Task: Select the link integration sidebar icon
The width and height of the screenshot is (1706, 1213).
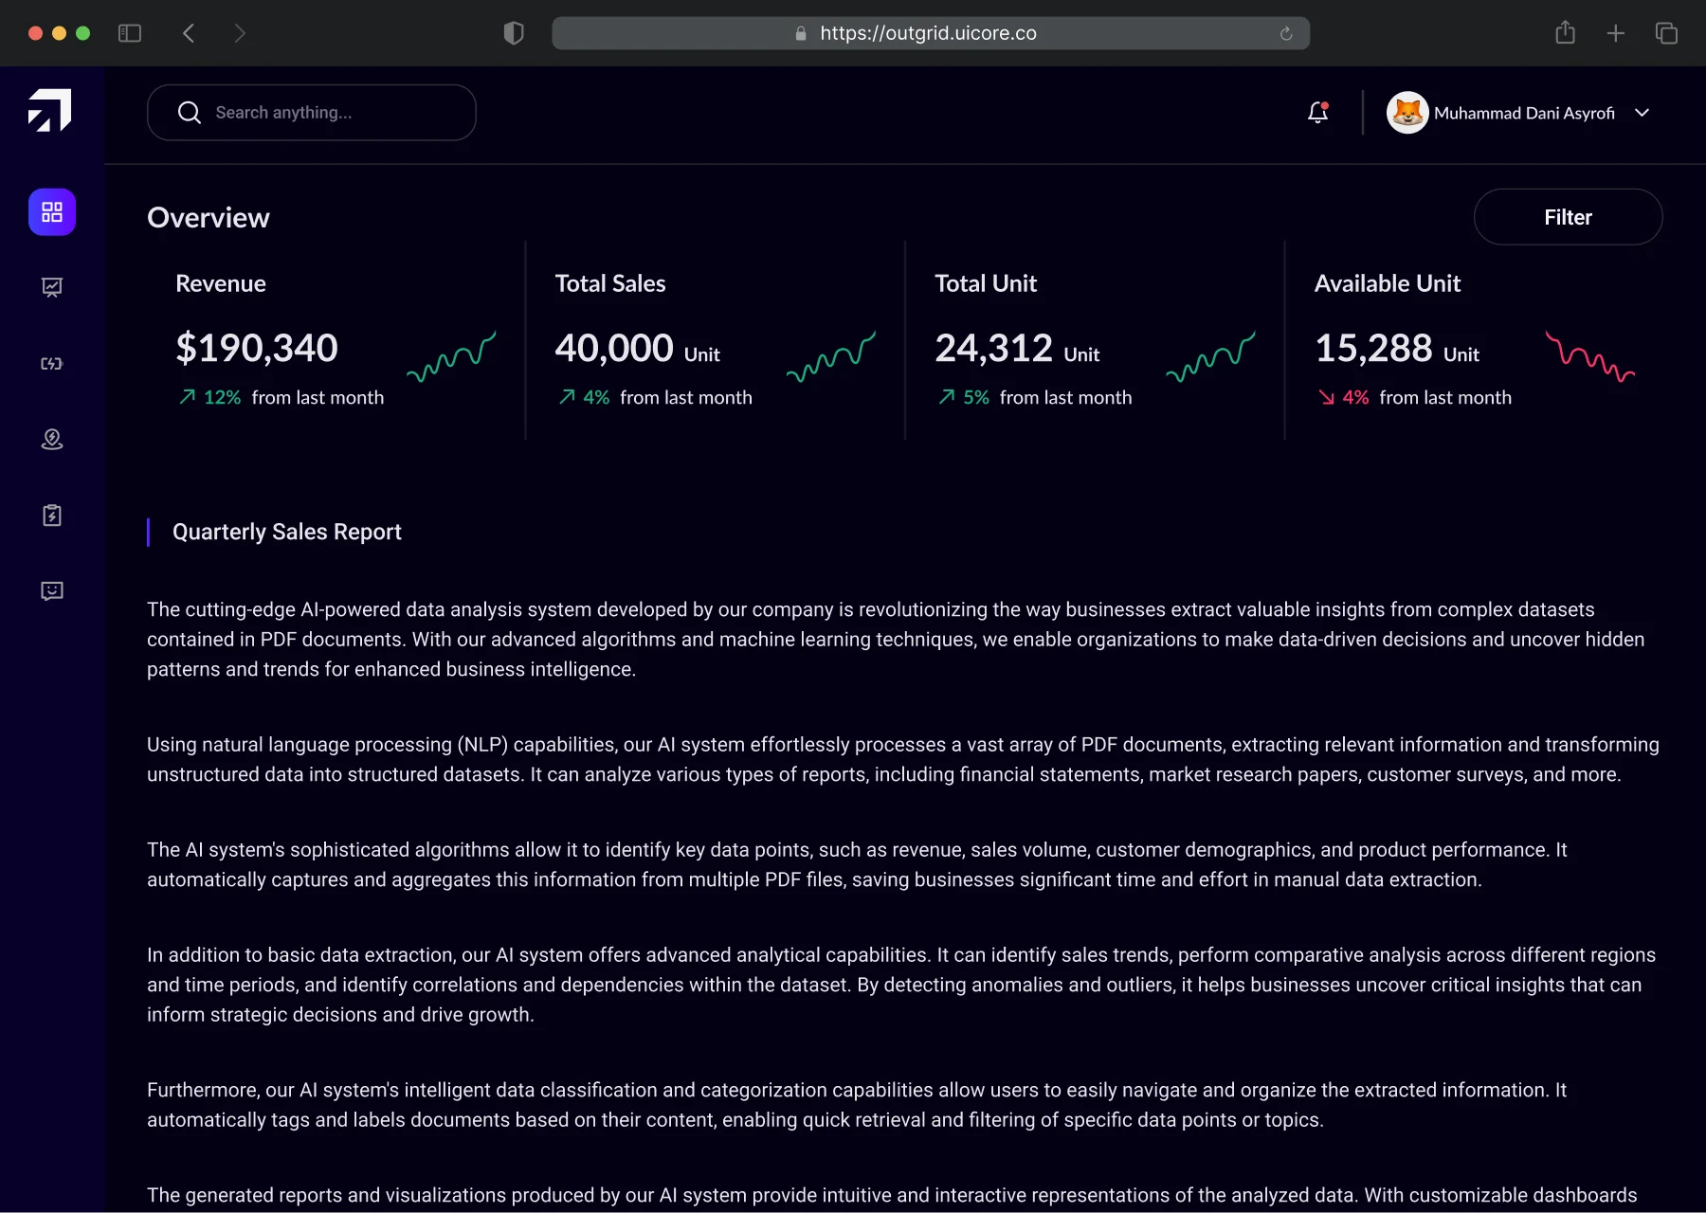Action: coord(52,364)
